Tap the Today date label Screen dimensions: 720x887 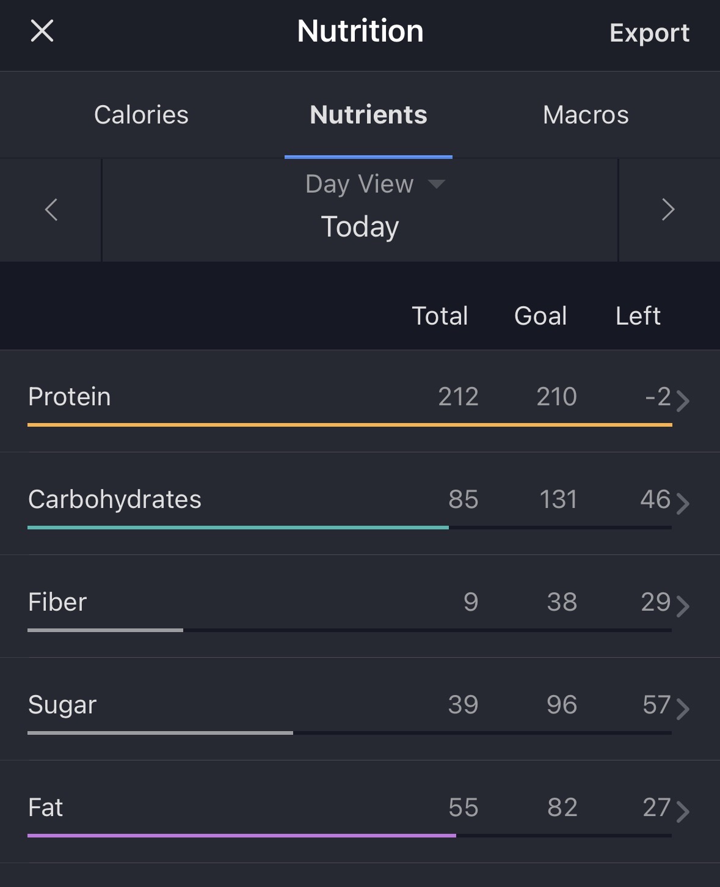[360, 227]
